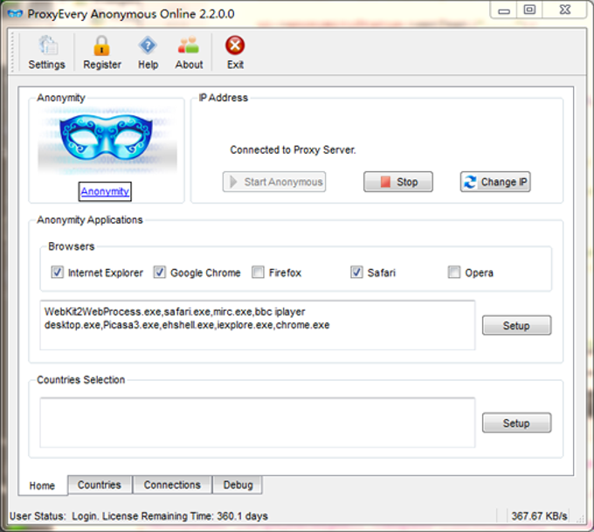Uncheck the Google Chrome checkbox
The width and height of the screenshot is (594, 532).
[x=160, y=272]
